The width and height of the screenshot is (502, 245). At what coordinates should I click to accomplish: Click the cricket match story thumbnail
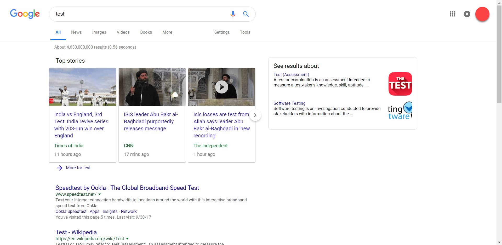83,87
